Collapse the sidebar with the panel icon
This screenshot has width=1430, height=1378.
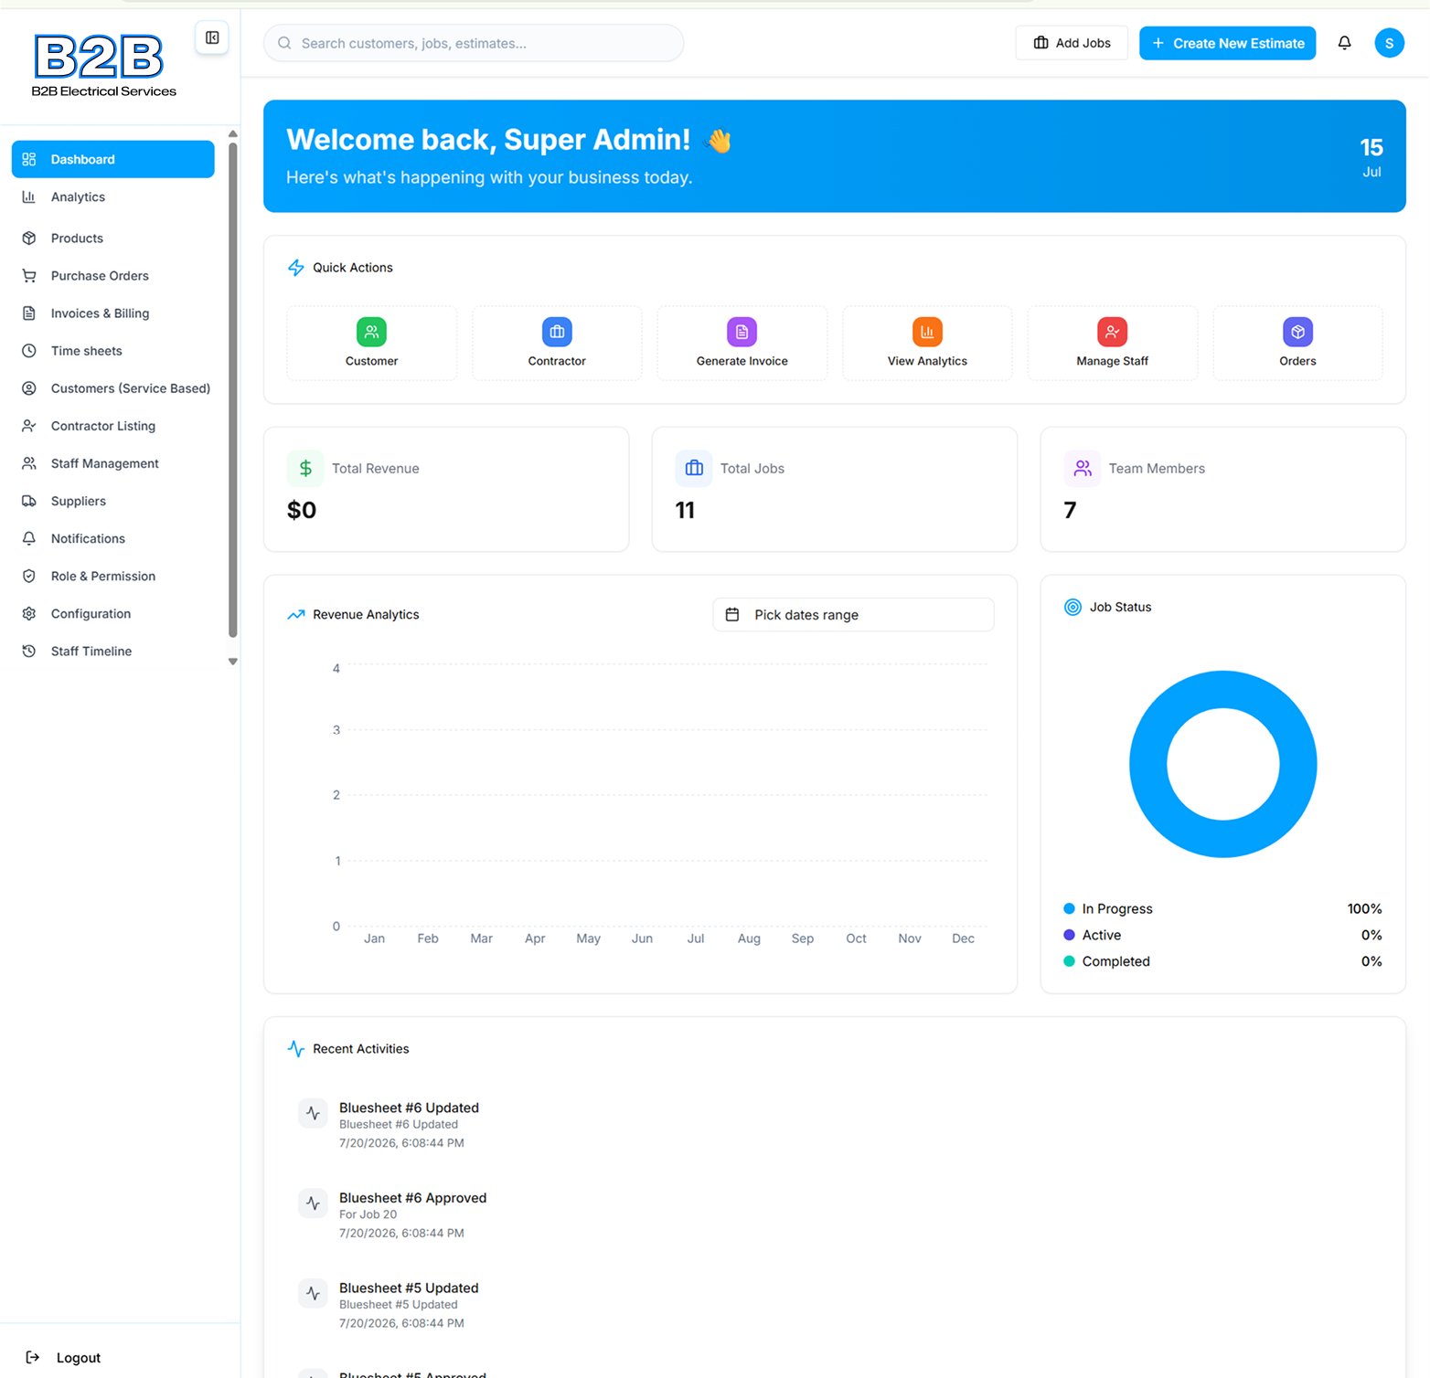tap(212, 37)
